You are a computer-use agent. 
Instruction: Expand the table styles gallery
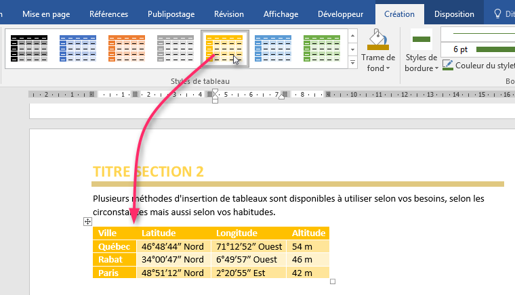pyautogui.click(x=352, y=63)
